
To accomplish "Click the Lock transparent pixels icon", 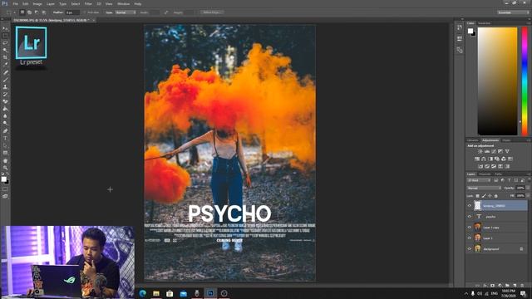I will click(x=477, y=196).
